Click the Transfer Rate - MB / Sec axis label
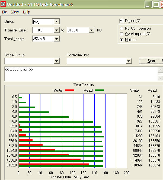 pyautogui.click(x=69, y=177)
